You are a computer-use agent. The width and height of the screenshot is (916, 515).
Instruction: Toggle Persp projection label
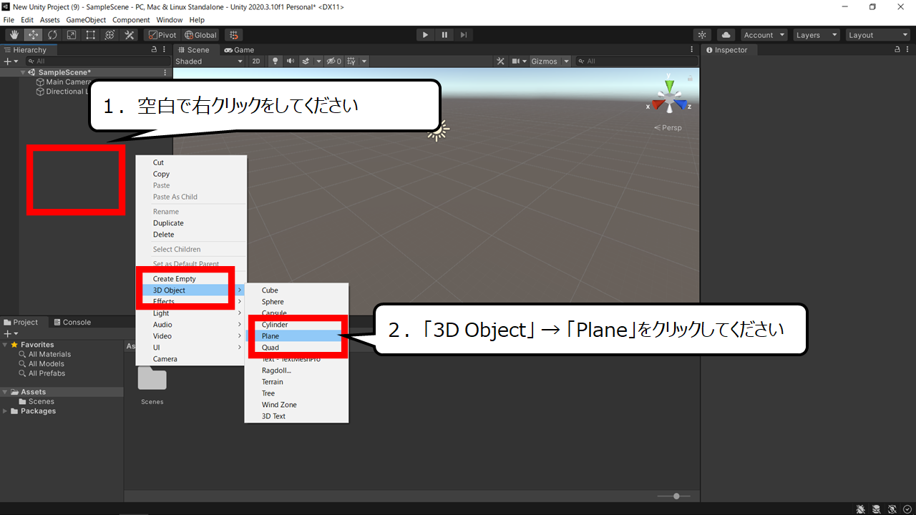coord(668,127)
